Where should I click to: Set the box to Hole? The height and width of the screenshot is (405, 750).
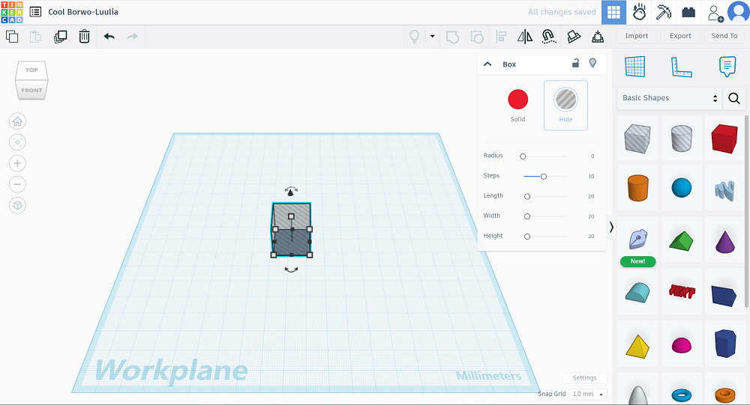(x=565, y=100)
